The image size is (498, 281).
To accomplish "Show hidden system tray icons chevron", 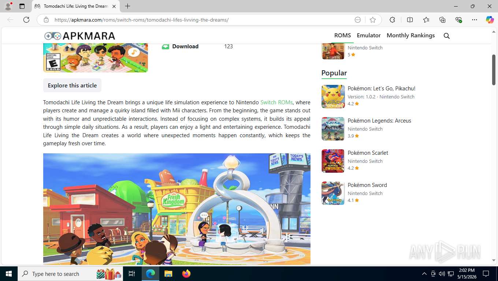I will (424, 274).
